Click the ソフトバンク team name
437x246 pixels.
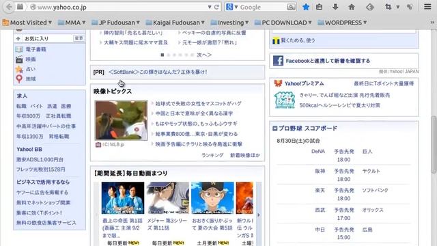click(x=375, y=190)
